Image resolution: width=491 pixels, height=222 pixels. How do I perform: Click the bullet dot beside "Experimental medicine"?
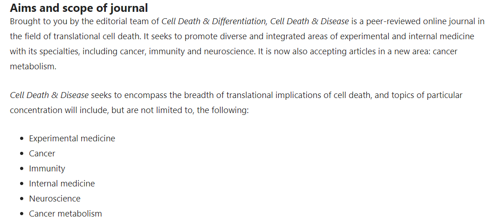(21, 139)
